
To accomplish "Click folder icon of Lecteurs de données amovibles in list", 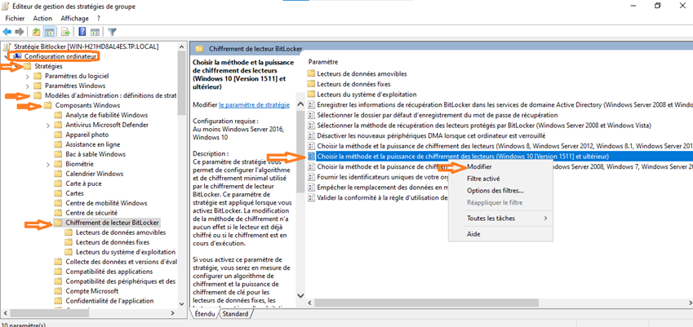I will point(311,73).
